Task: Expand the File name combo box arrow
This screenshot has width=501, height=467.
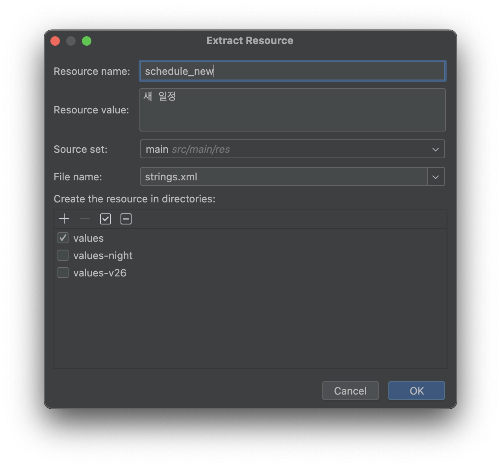Action: coord(436,177)
